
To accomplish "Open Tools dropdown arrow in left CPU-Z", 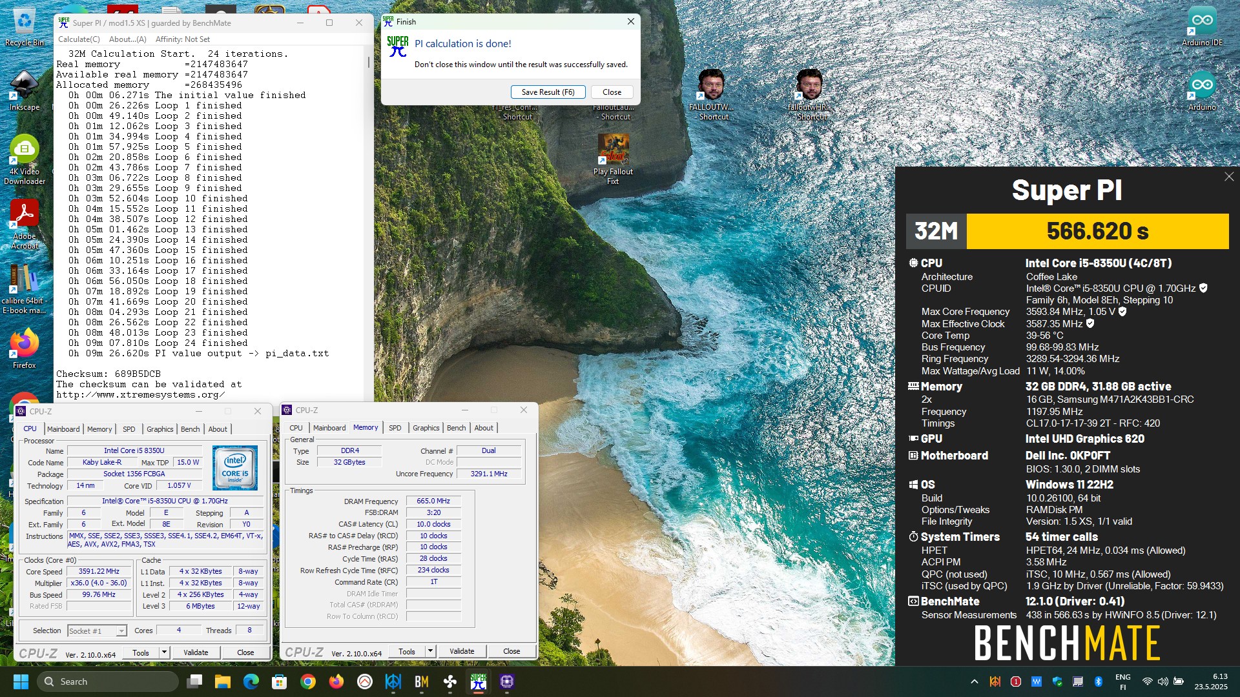I will [x=164, y=652].
